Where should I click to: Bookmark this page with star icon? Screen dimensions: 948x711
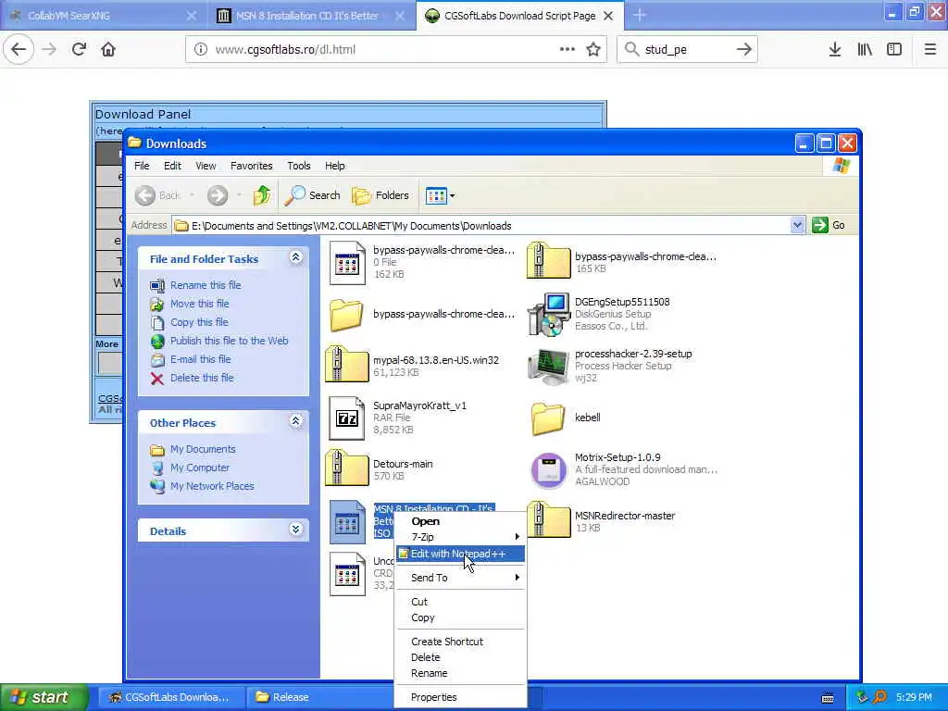pyautogui.click(x=593, y=49)
